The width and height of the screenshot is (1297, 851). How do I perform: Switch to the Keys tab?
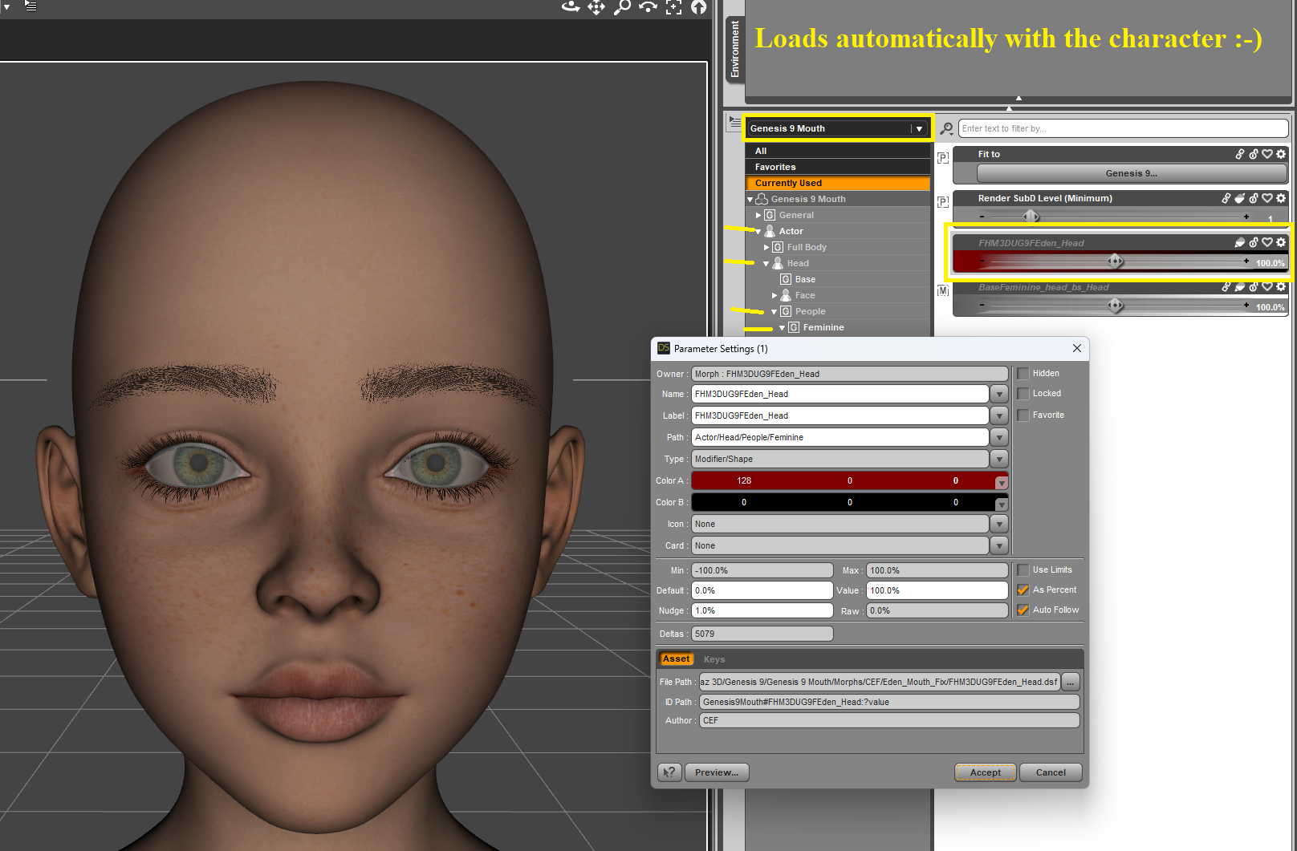714,659
